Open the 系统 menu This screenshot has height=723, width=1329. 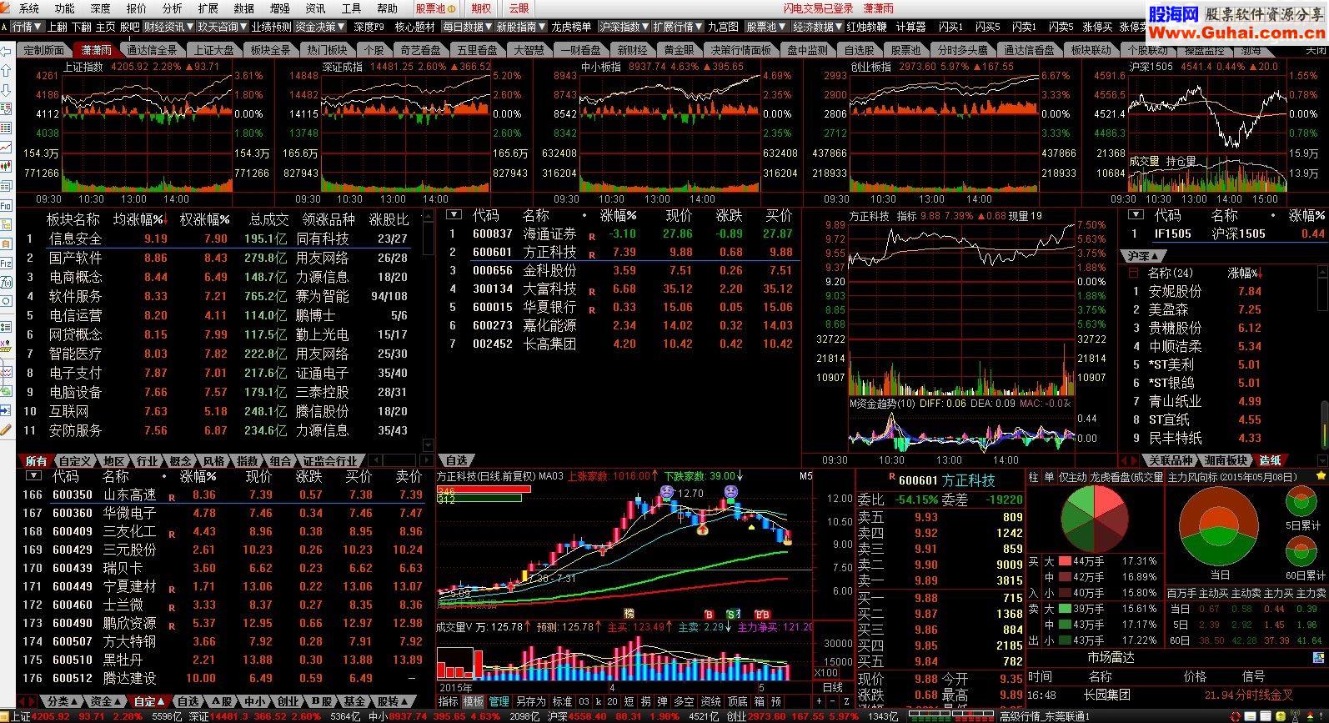29,8
